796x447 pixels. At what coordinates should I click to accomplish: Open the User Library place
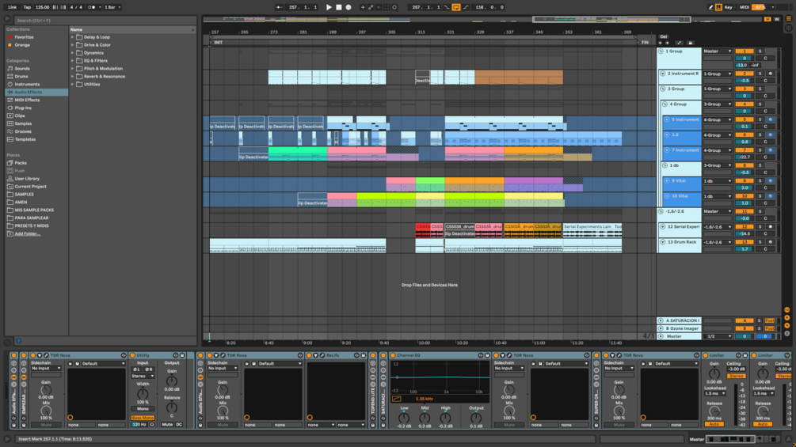click(27, 178)
